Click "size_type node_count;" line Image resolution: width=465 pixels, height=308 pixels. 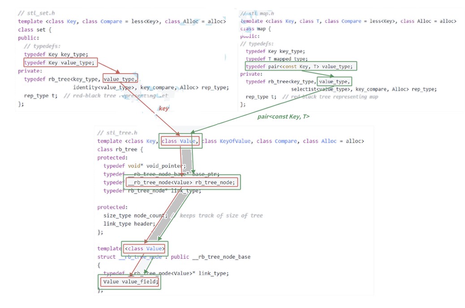136,215
